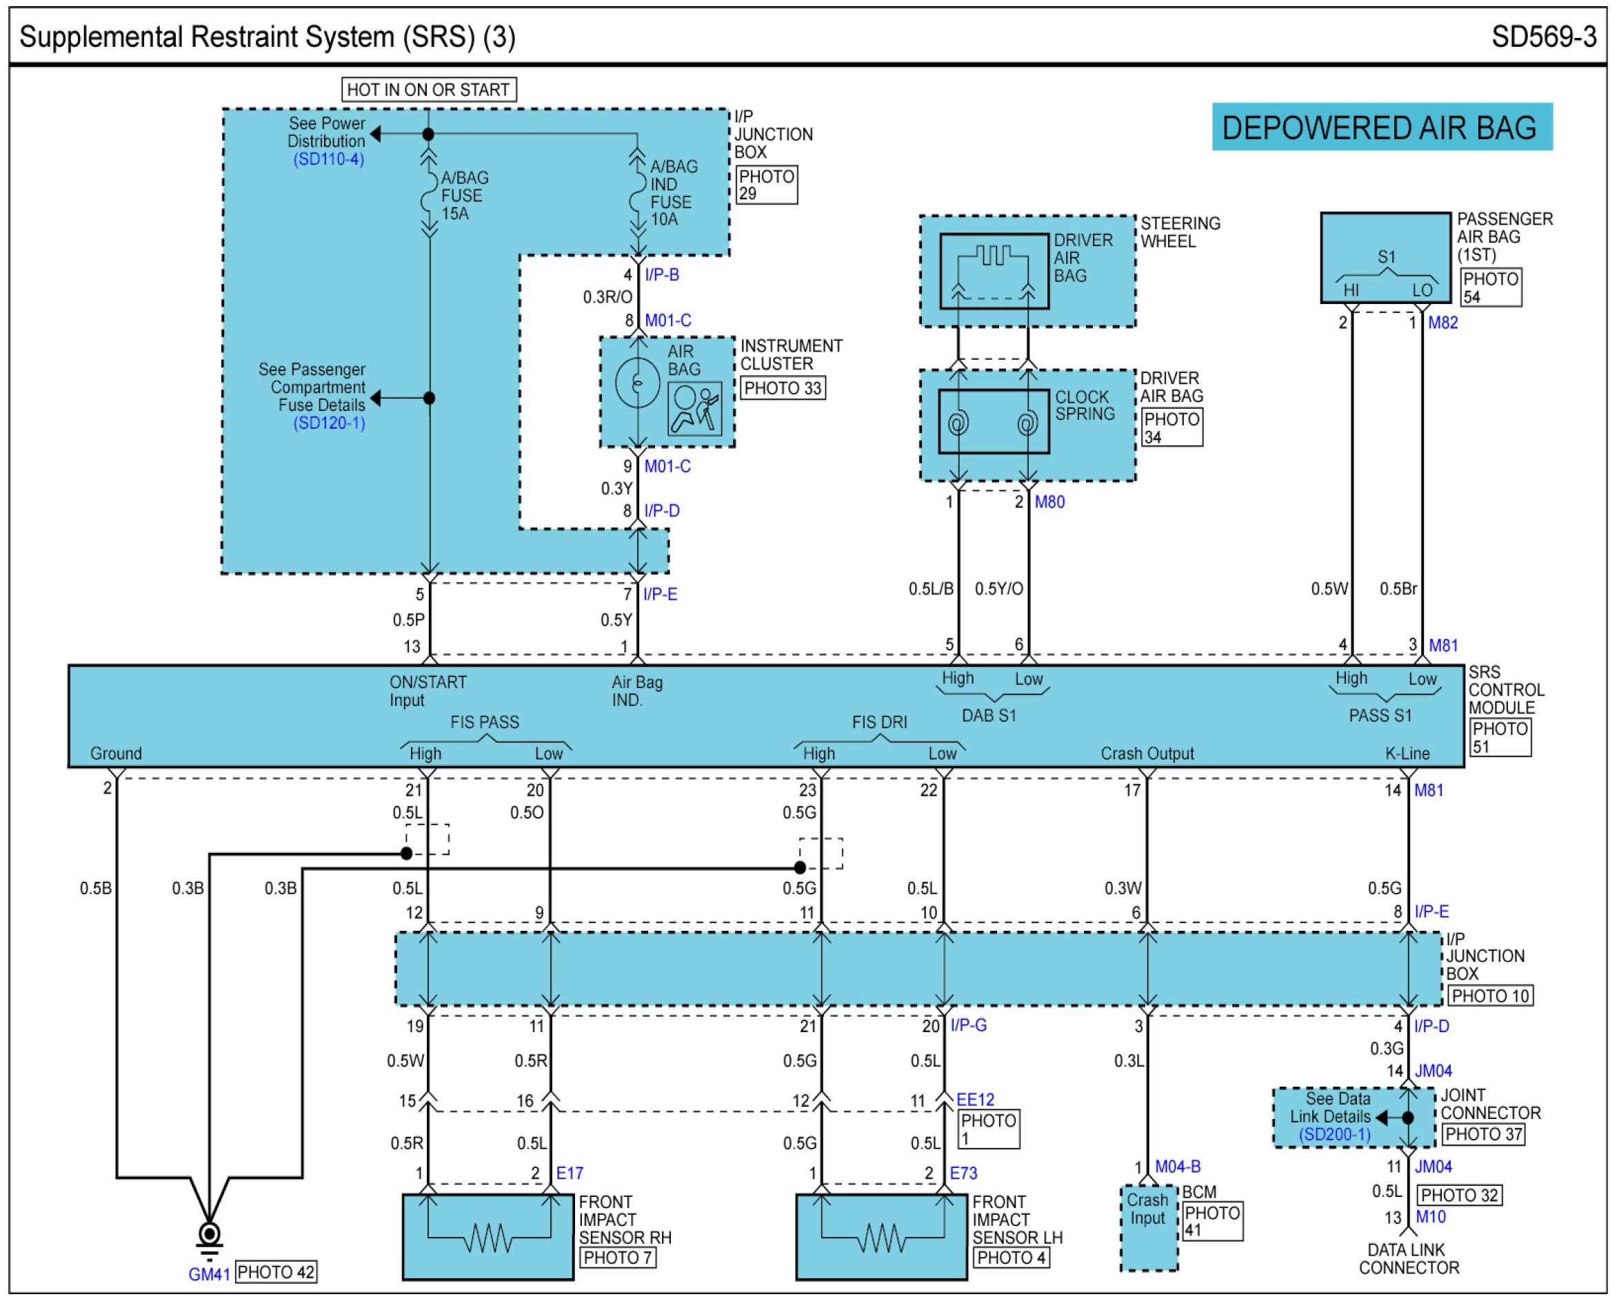The image size is (1619, 1310).
Task: Click the clock spring coil box
Action: (994, 422)
